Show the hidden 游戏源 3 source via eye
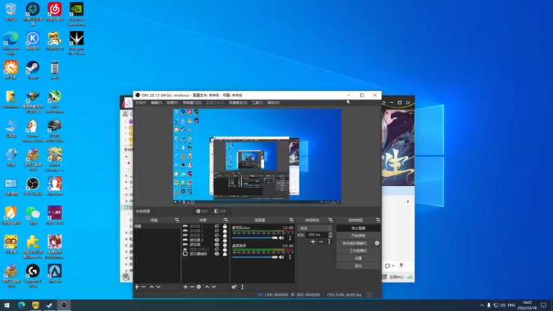Viewport: 553px width, 311px height. [217, 236]
